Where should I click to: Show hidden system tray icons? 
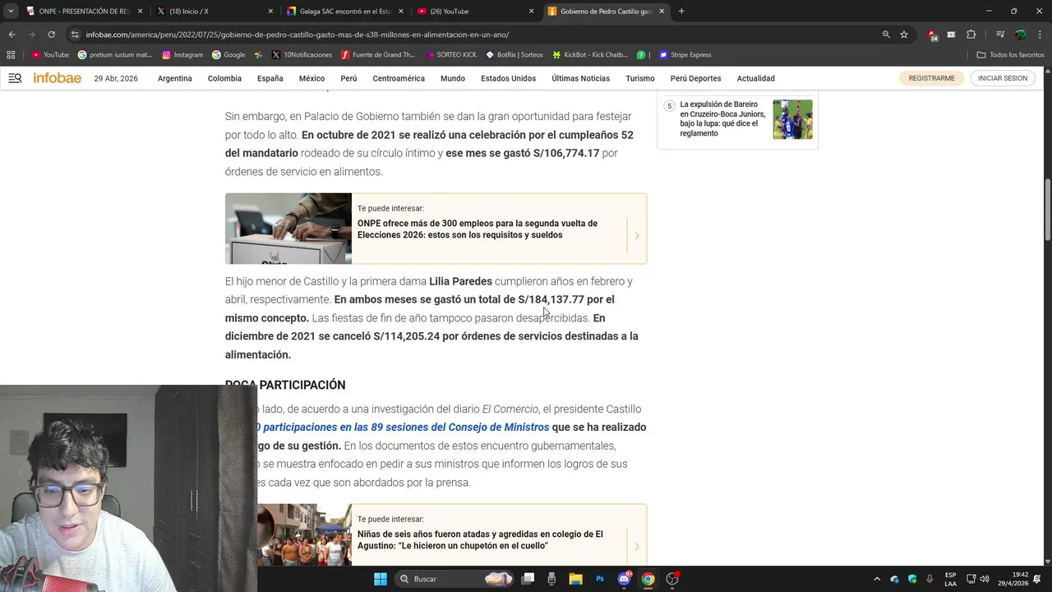[877, 579]
